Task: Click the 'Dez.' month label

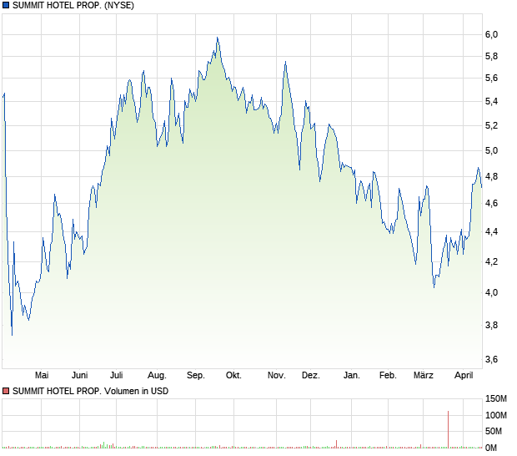Action: 311,375
